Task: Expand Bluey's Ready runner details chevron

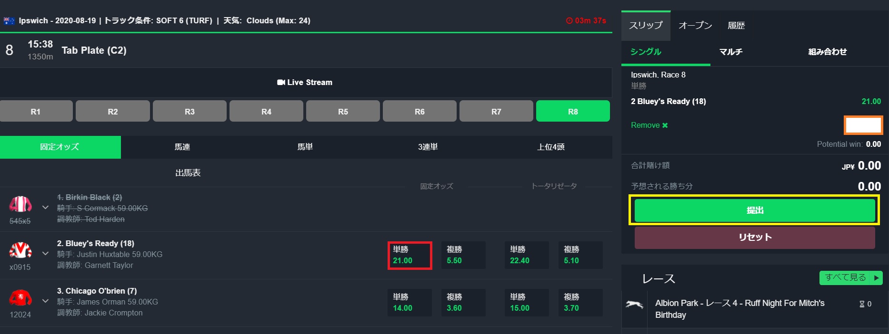Action: tap(45, 254)
